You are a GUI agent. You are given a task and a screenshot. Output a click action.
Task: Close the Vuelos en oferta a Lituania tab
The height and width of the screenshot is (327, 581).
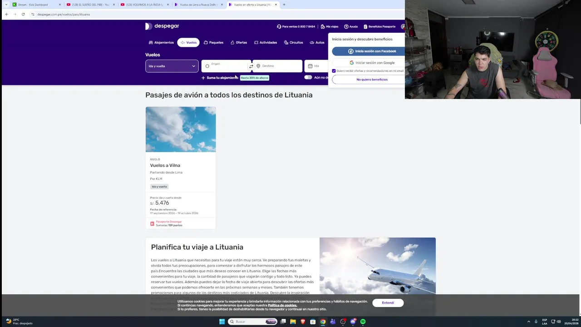pyautogui.click(x=276, y=5)
